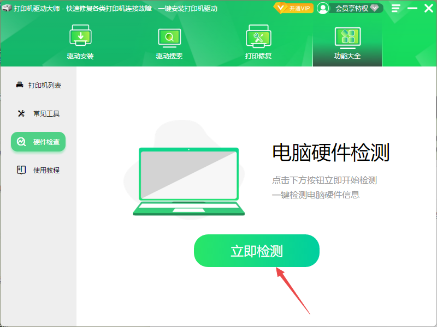437x327 pixels.
Task: Select the 使用教程 sidebar entry
Action: 40,169
